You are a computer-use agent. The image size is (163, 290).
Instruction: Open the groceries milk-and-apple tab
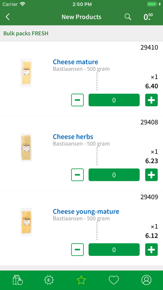pos(18,280)
